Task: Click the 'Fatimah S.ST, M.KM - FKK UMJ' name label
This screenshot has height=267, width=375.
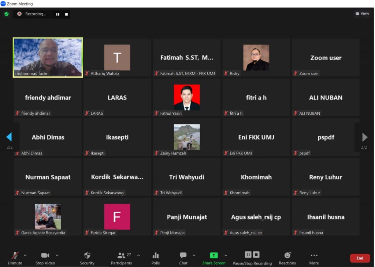Action: click(x=187, y=73)
